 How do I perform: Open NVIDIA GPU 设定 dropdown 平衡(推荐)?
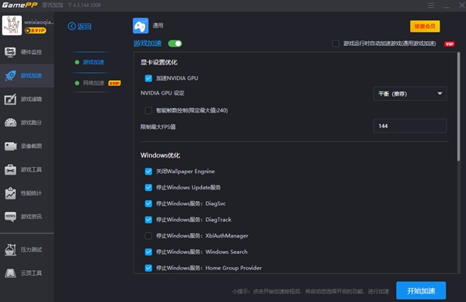pos(410,94)
